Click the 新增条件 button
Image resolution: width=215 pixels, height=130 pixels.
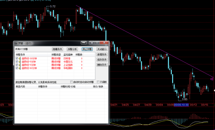coord(102,54)
